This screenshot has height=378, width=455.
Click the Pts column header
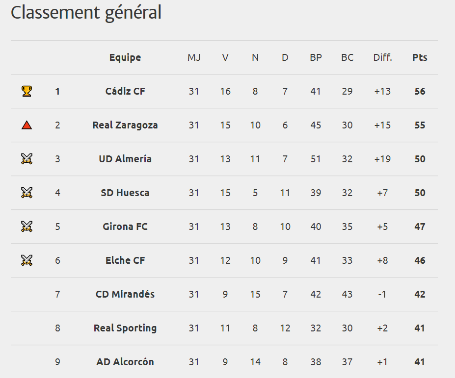[x=420, y=57]
